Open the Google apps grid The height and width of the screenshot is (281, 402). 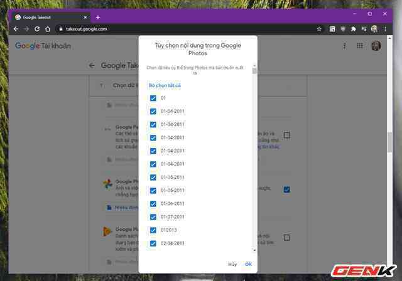point(360,46)
